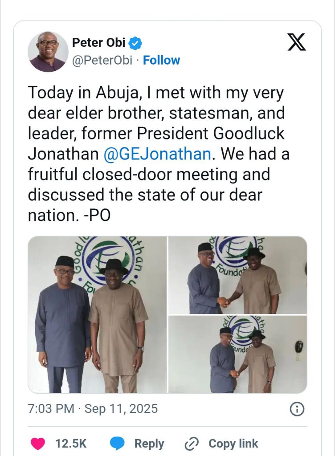Open Peter Obi's profile picture

pos(48,52)
